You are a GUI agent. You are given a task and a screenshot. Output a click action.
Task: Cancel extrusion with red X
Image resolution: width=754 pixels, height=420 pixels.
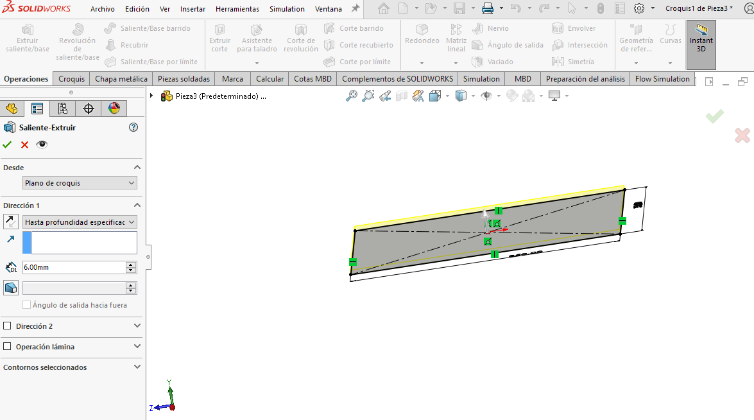tap(24, 144)
